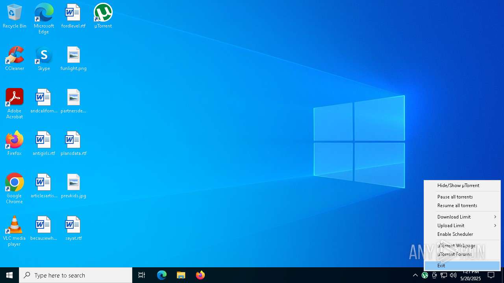The width and height of the screenshot is (504, 283).
Task: Open the Adobe Acrobat shortcut
Action: point(15,104)
